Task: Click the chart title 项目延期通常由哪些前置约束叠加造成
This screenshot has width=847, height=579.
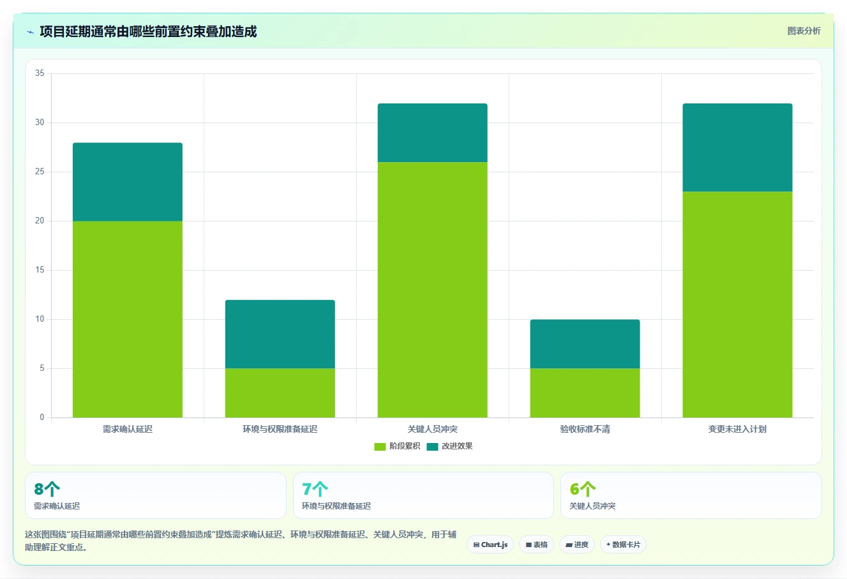Action: coord(148,31)
